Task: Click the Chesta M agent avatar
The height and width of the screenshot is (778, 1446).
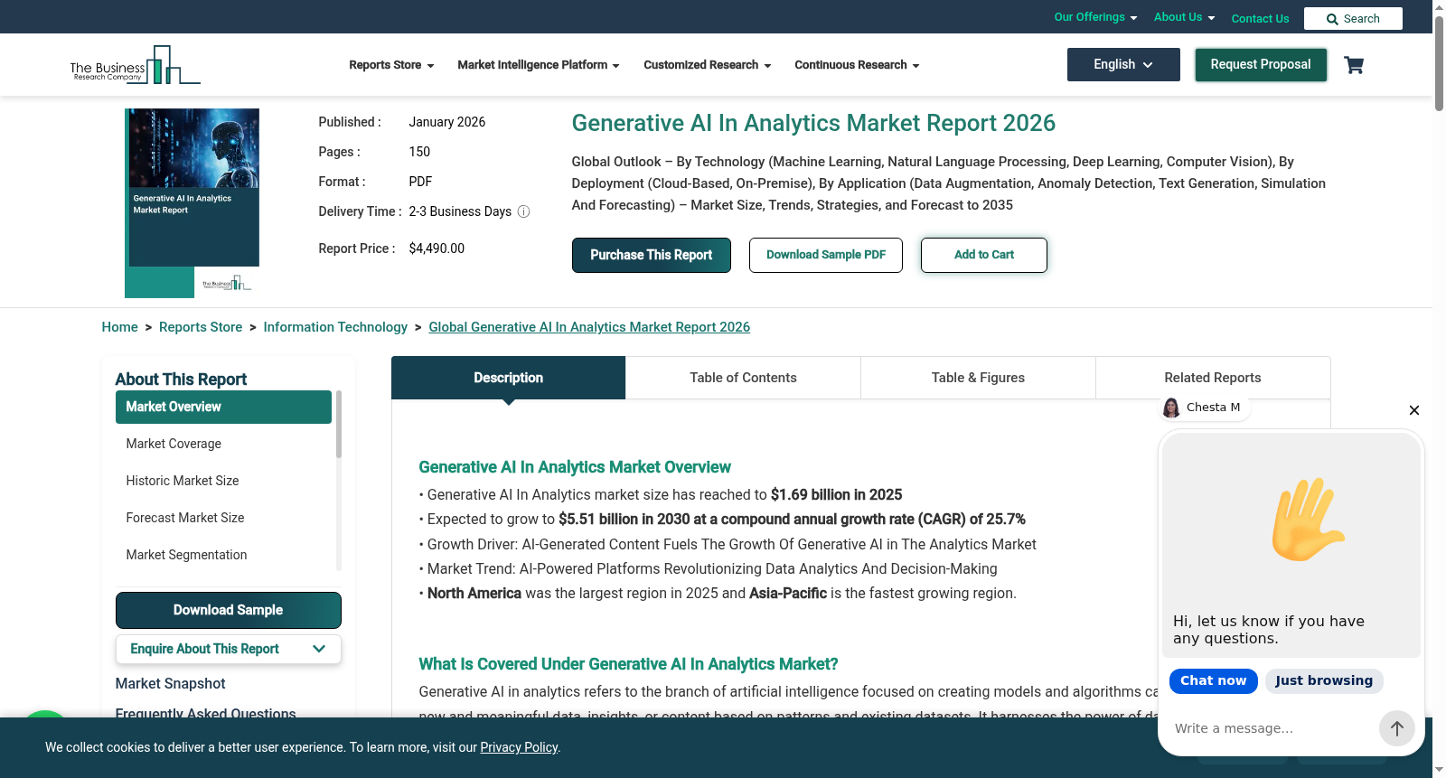Action: click(1171, 408)
